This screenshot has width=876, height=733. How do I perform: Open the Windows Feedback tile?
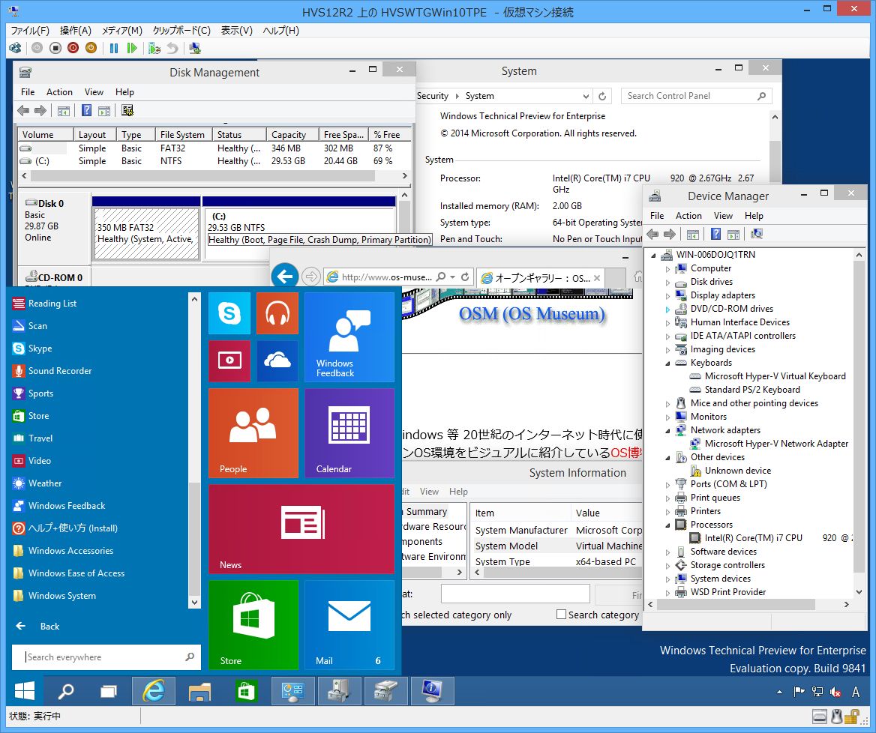click(349, 337)
